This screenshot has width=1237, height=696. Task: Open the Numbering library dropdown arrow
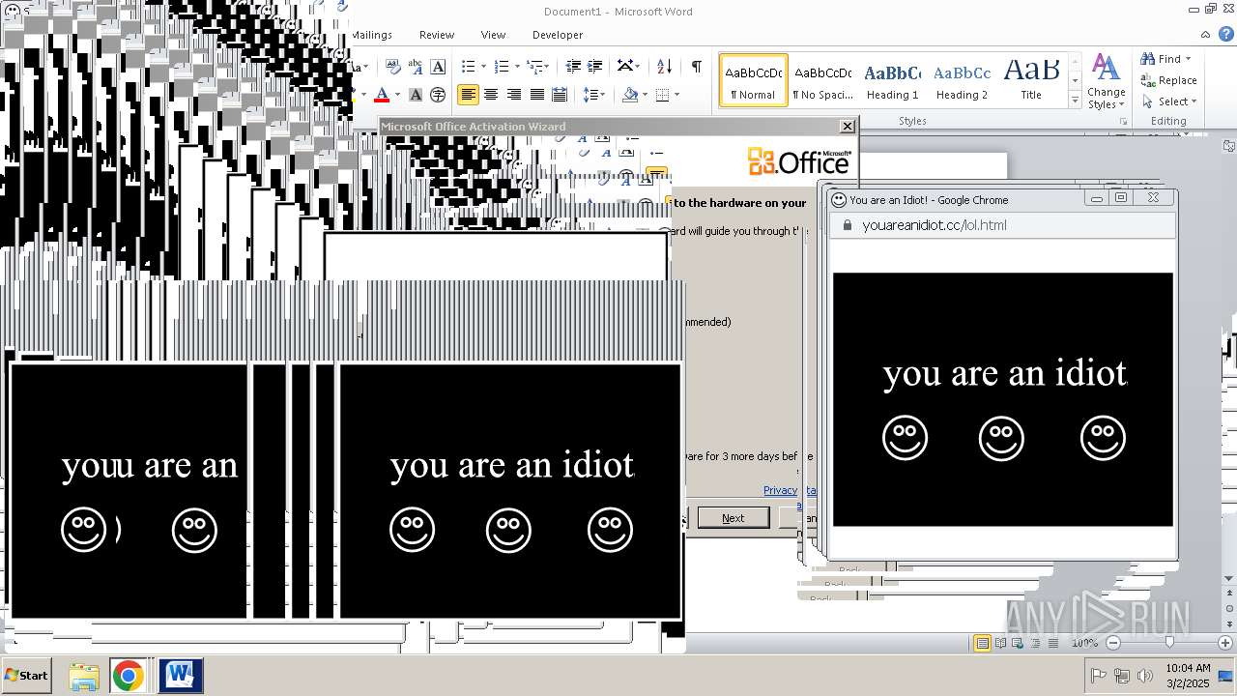[x=517, y=67]
